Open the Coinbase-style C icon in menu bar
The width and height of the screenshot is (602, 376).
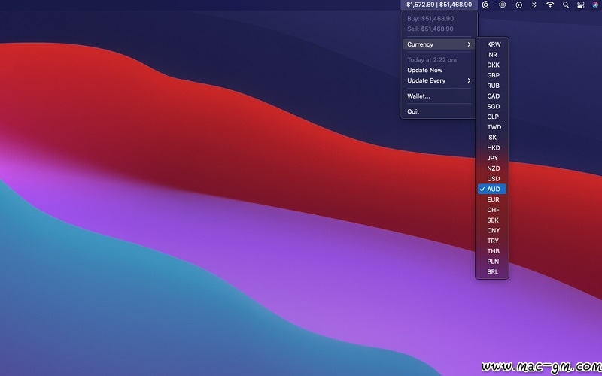pos(485,5)
